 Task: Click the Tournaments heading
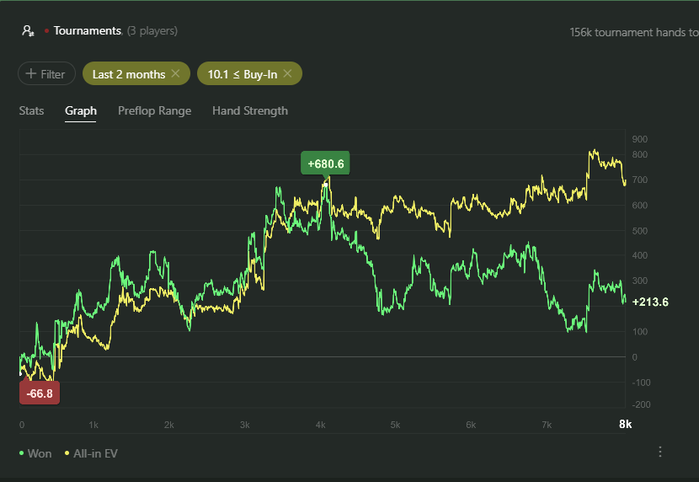[x=88, y=31]
